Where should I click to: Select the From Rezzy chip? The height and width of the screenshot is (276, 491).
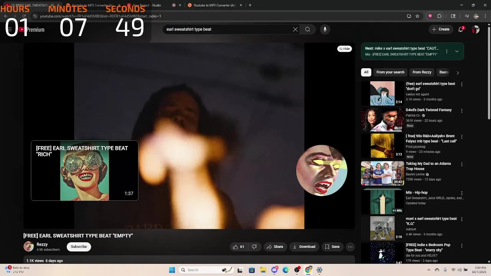[422, 72]
